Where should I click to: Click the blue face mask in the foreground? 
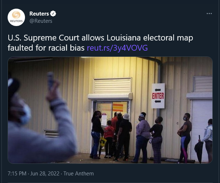pyautogui.click(x=26, y=115)
